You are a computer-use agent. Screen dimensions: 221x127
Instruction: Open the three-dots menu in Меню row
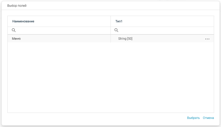[x=207, y=39]
